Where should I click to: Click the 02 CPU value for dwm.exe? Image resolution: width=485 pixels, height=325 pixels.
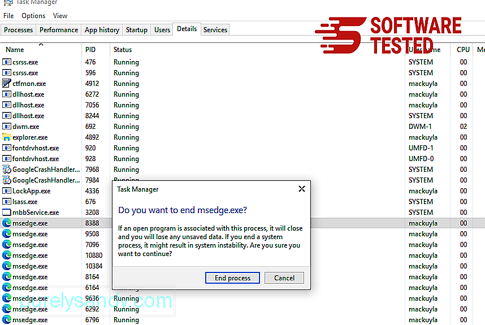(464, 127)
